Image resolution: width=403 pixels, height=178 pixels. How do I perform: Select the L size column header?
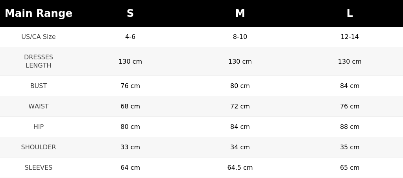(350, 13)
